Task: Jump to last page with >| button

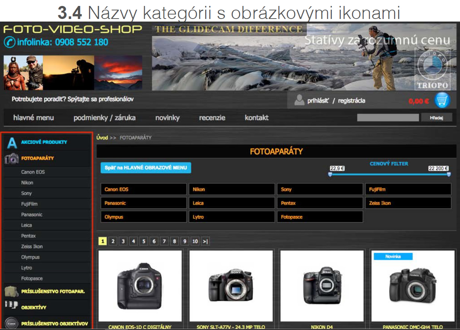Action: click(205, 242)
